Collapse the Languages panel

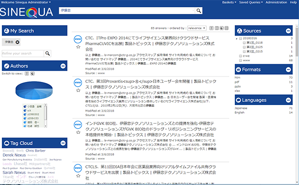(x=288, y=100)
